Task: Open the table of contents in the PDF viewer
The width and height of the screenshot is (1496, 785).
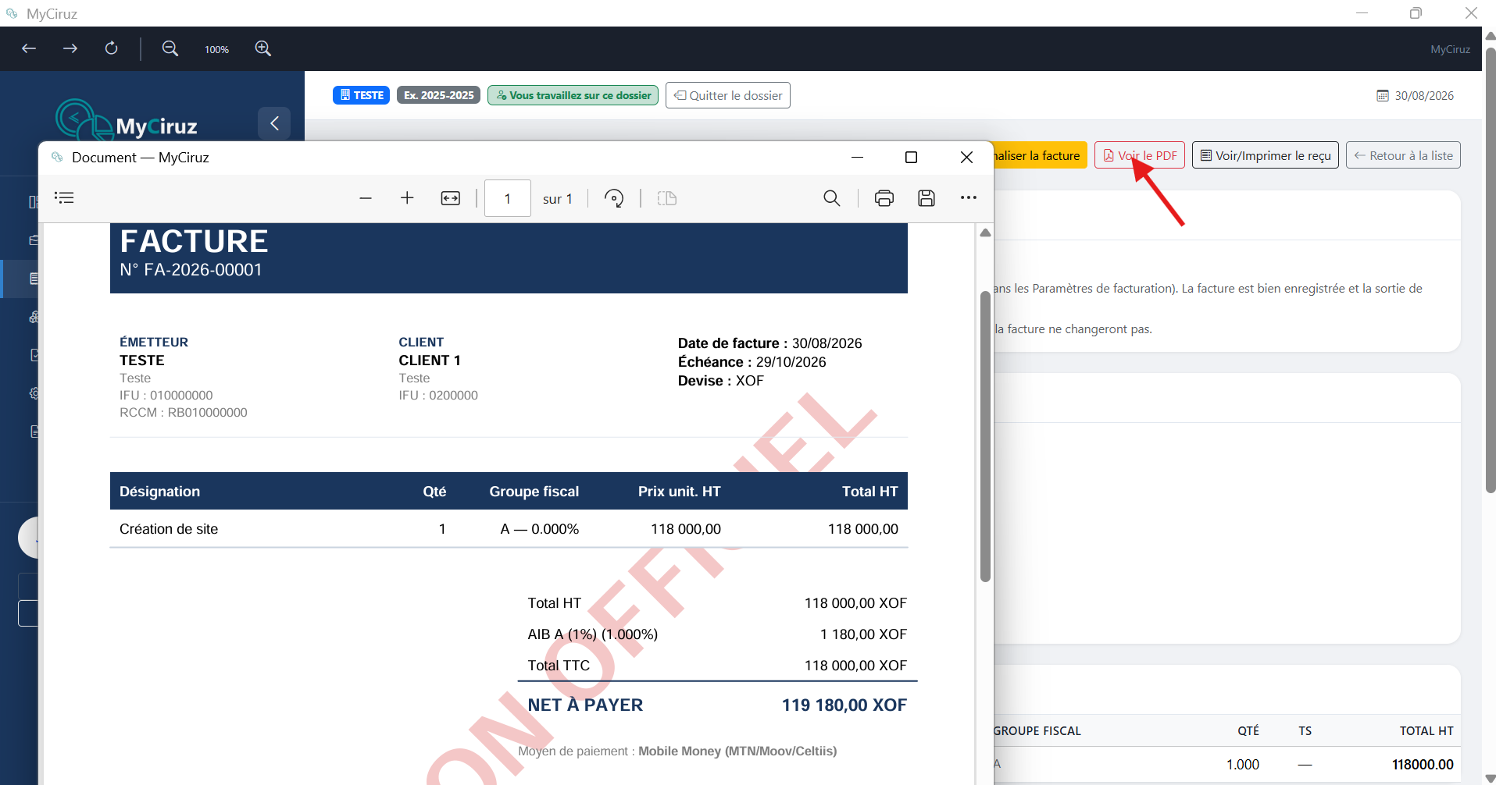Action: 64,198
